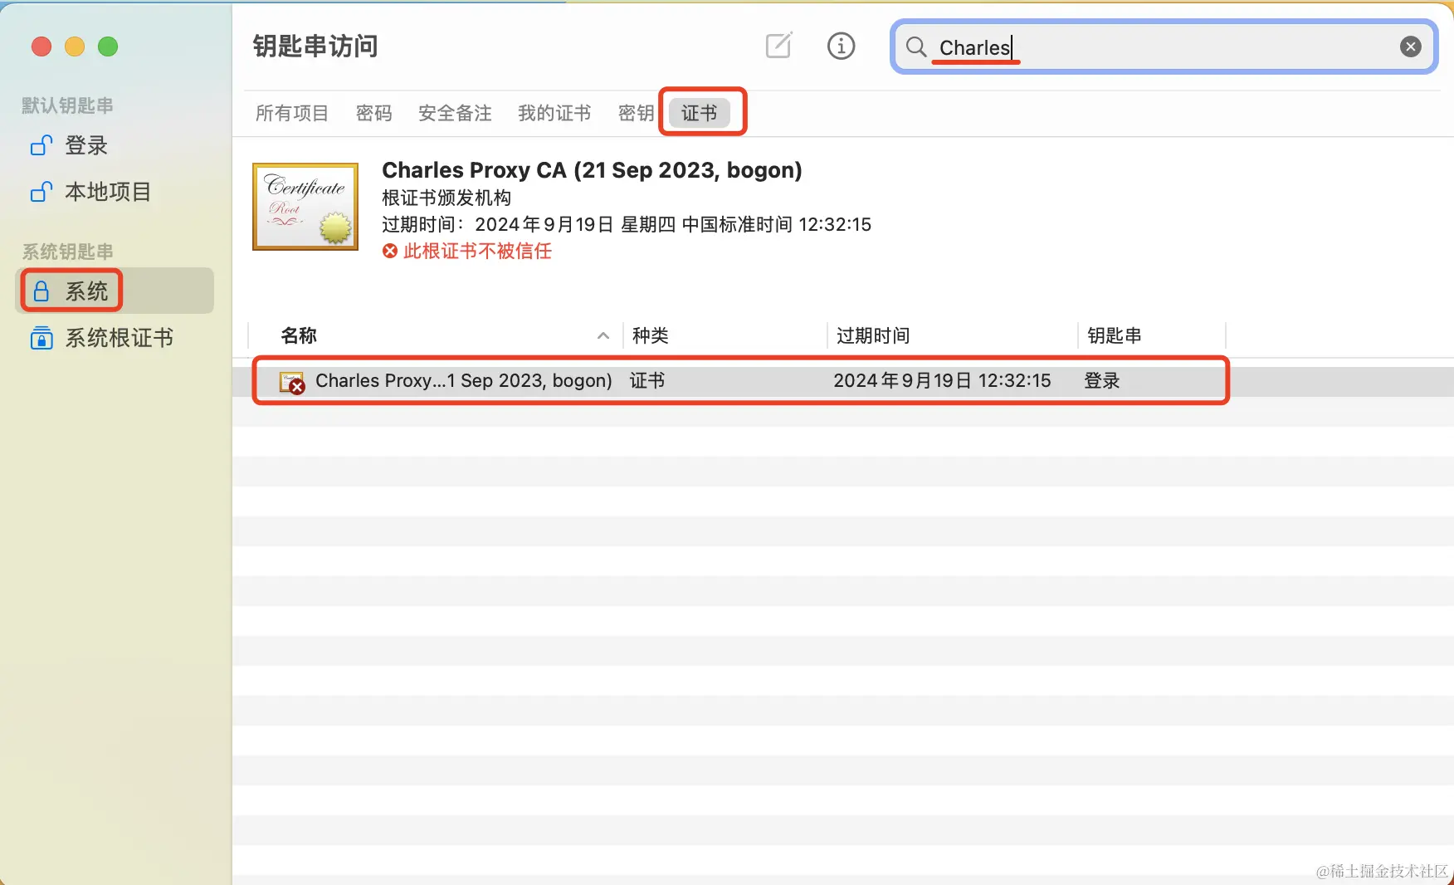Click the Charles Proxy CA title heading
This screenshot has height=885, width=1454.
[592, 170]
